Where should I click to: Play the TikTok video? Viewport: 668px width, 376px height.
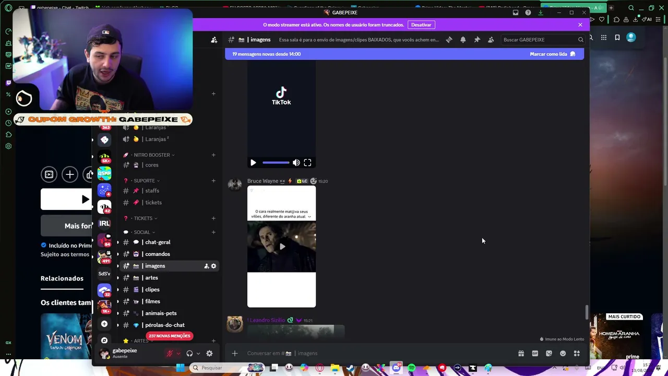pyautogui.click(x=253, y=163)
